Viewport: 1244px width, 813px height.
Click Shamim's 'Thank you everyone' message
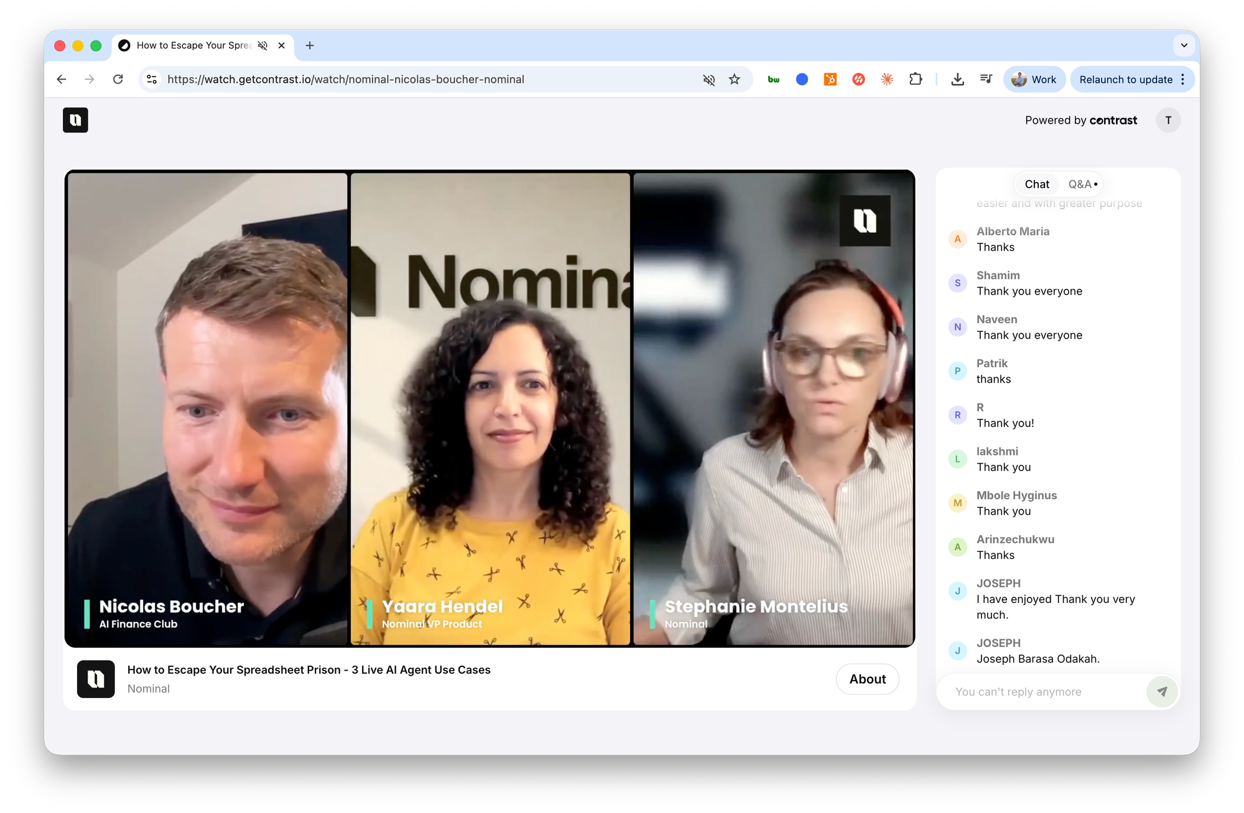1029,291
